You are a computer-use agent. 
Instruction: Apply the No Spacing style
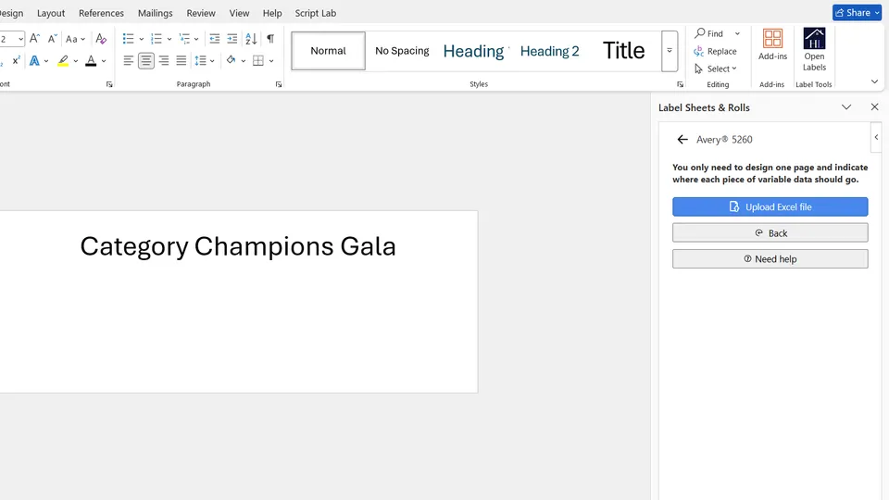point(402,50)
